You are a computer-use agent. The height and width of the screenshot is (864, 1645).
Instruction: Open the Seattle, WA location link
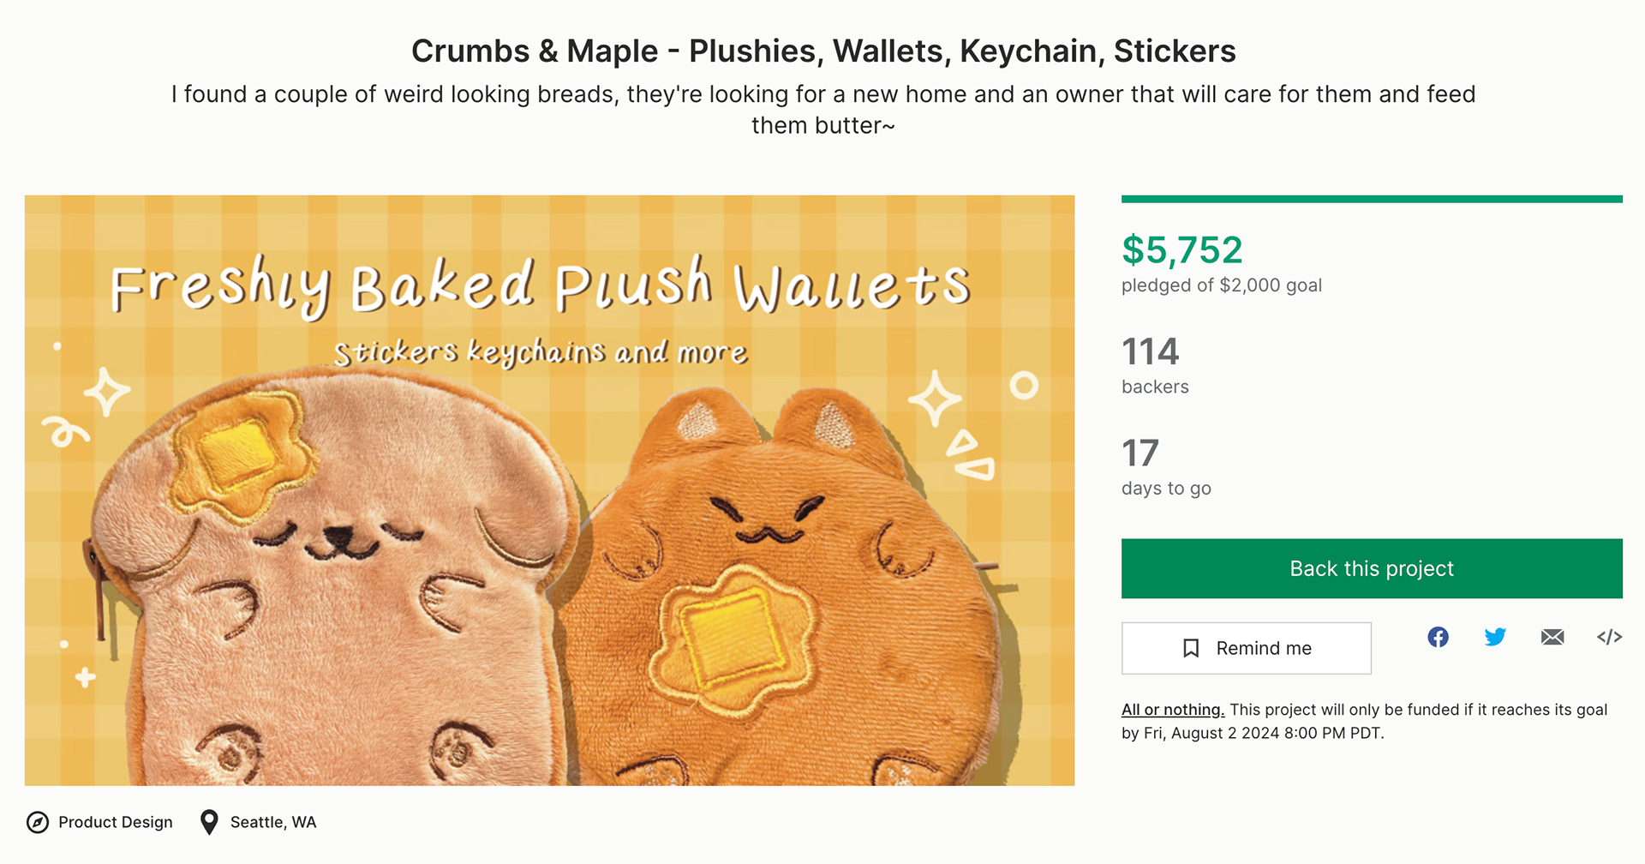(273, 823)
